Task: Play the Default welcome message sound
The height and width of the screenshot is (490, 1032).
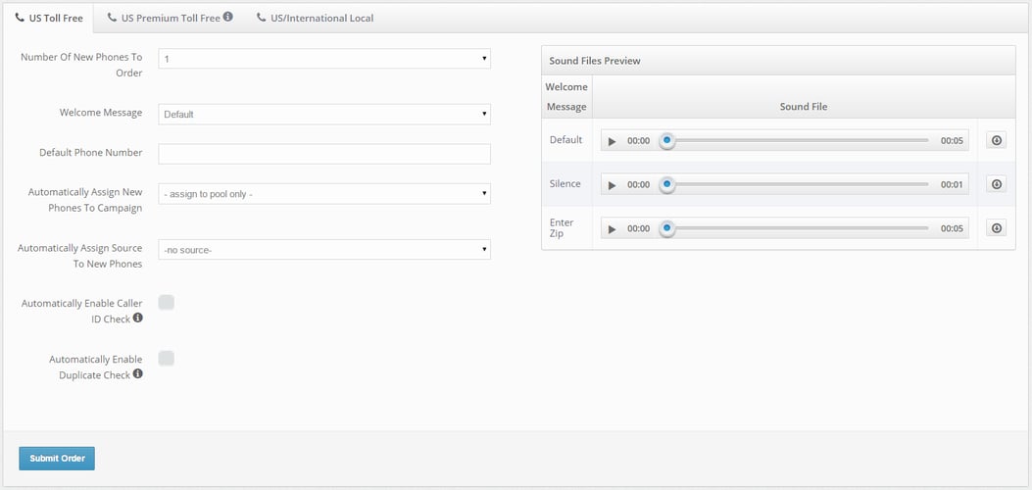Action: click(x=613, y=141)
